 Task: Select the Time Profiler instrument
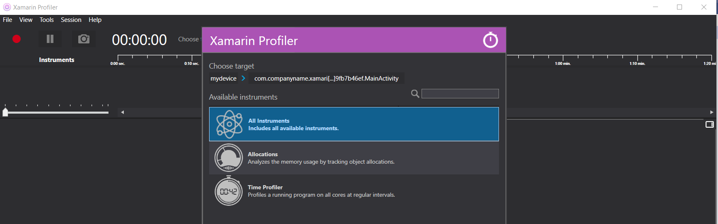354,191
